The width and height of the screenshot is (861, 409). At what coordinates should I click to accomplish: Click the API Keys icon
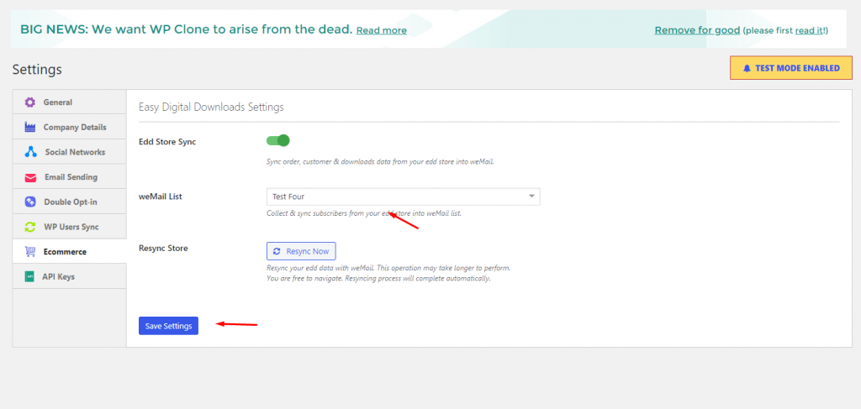click(x=29, y=277)
